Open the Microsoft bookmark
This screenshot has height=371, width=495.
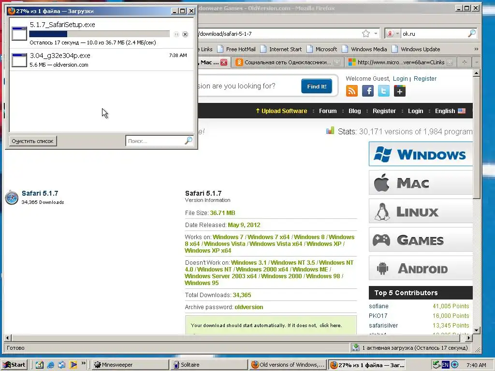(x=322, y=49)
